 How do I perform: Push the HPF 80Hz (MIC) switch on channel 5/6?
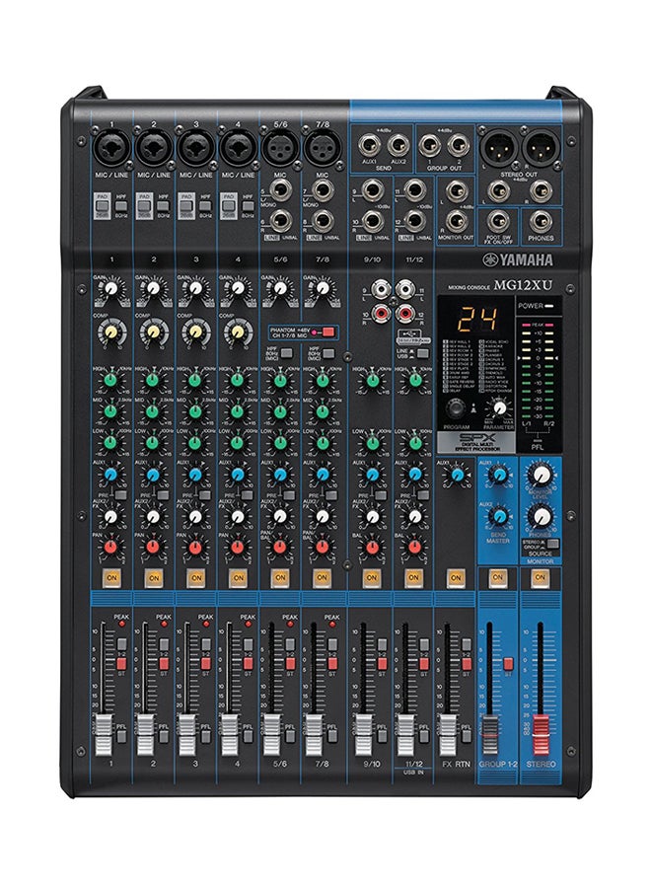click(x=287, y=354)
